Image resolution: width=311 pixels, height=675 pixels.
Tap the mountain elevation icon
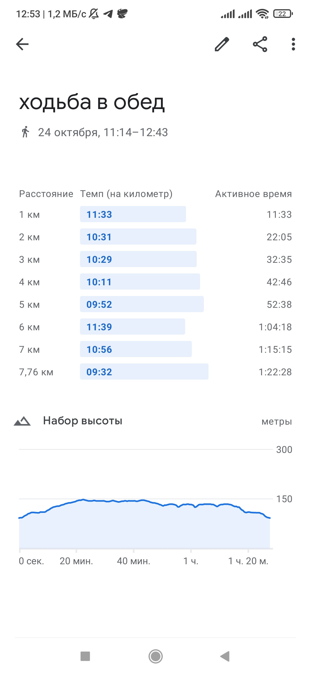coord(22,421)
